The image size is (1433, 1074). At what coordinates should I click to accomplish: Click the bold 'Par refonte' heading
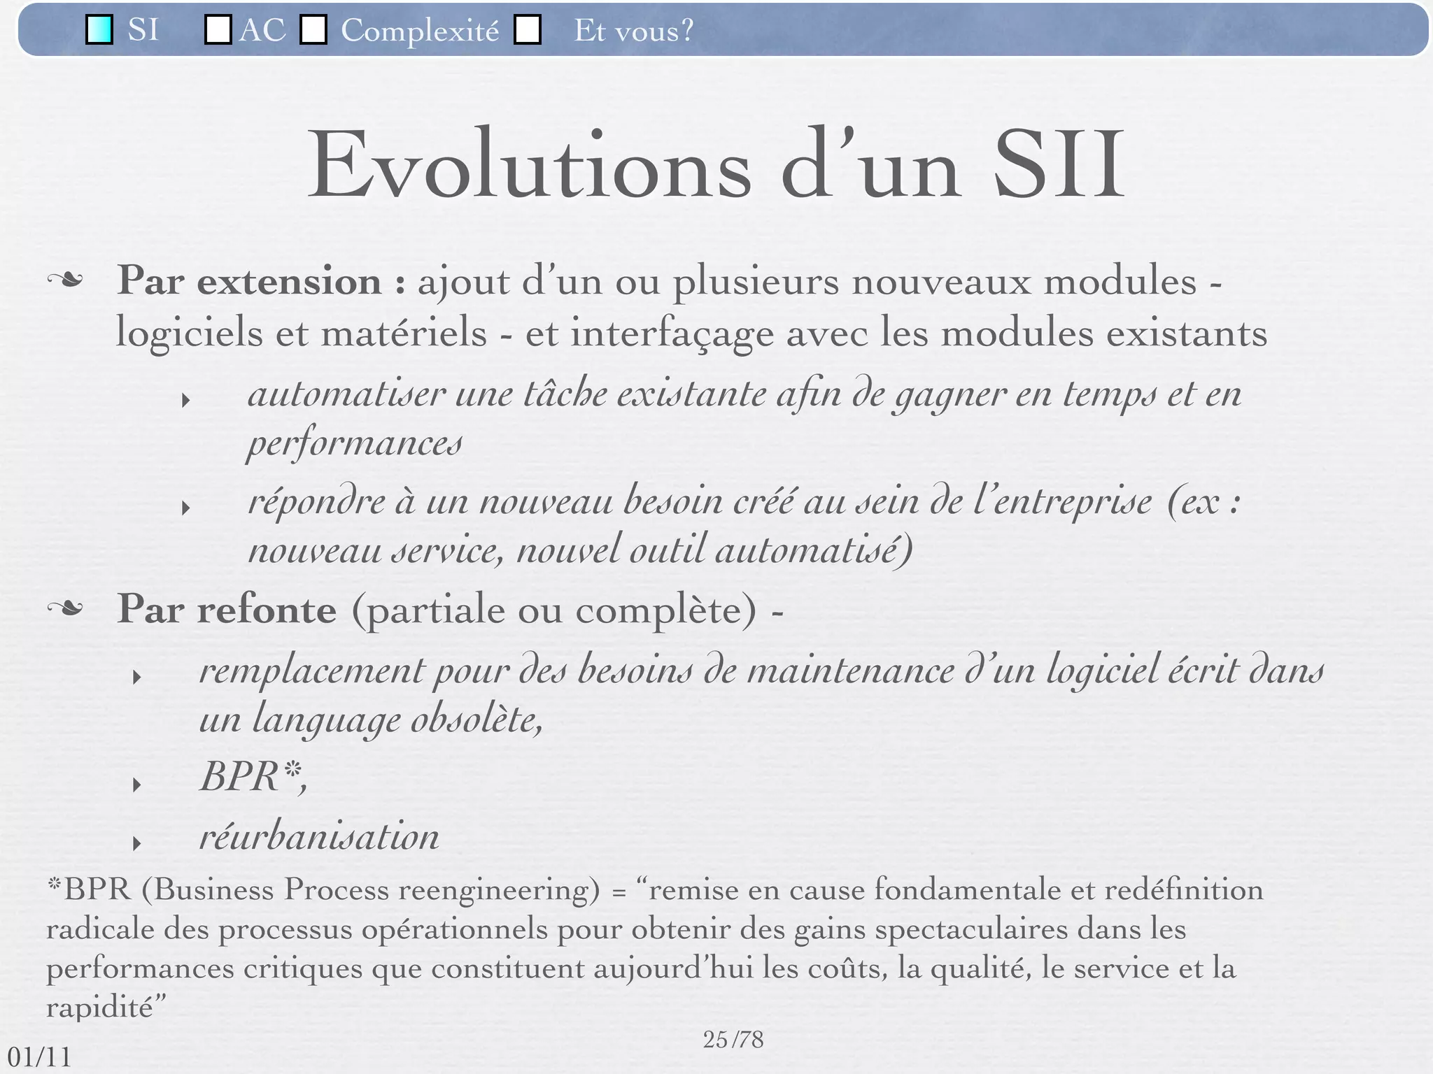point(227,609)
